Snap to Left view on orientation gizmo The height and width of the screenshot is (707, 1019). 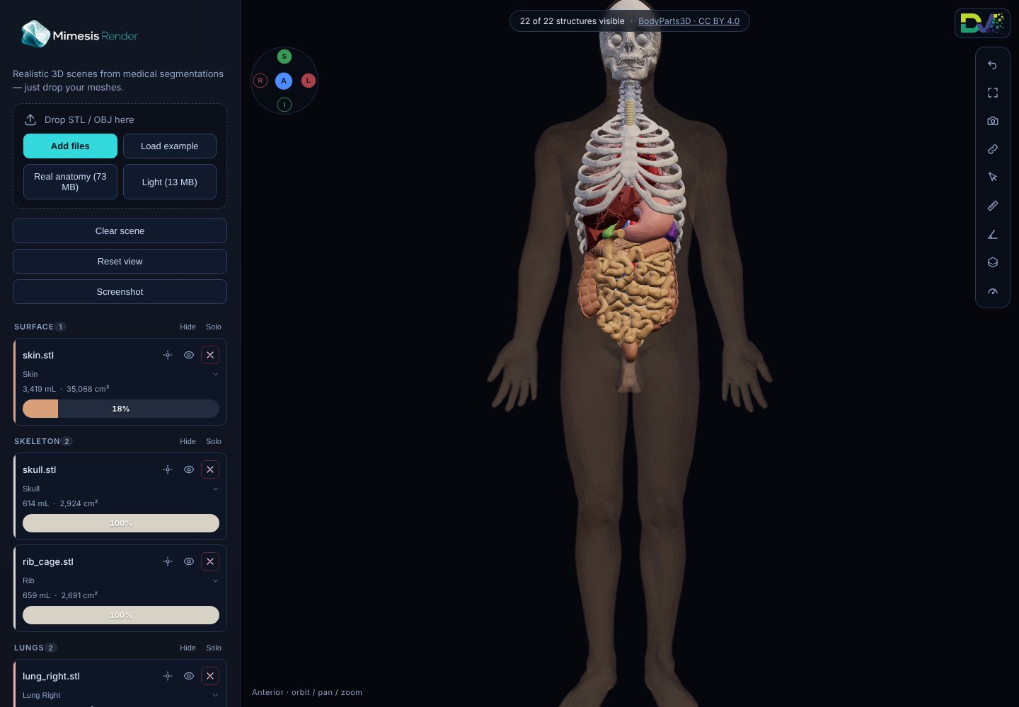tap(309, 81)
